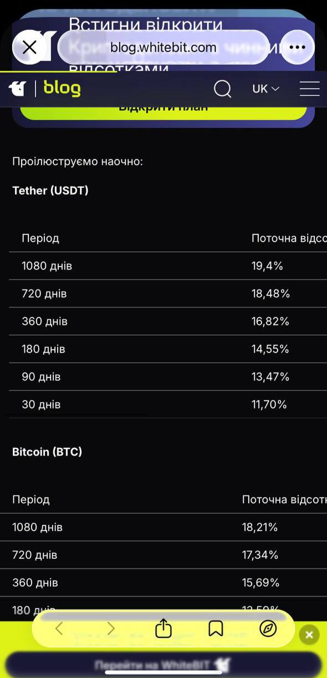Go back with the left arrow
Screen dimensions: 327x678
coord(59,628)
